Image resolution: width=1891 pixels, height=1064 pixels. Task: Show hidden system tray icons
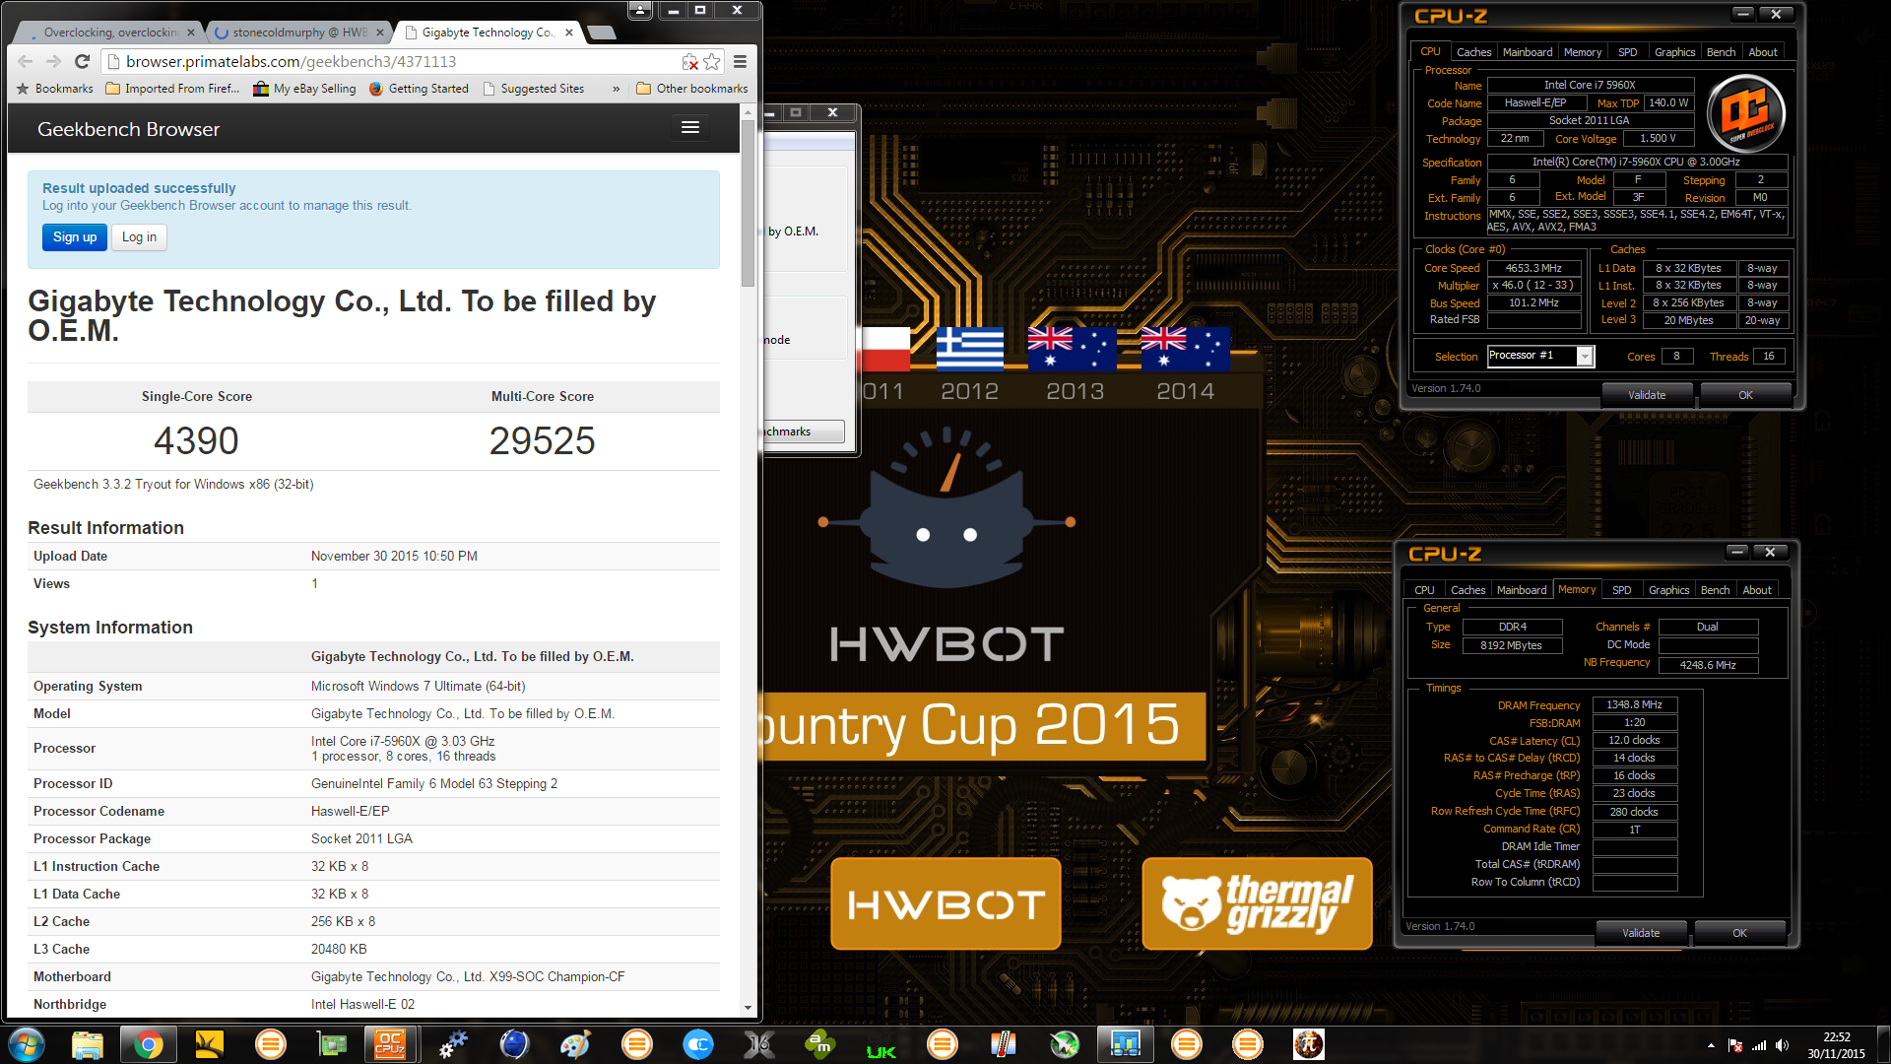click(x=1711, y=1045)
